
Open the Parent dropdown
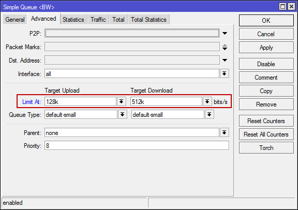(x=225, y=132)
